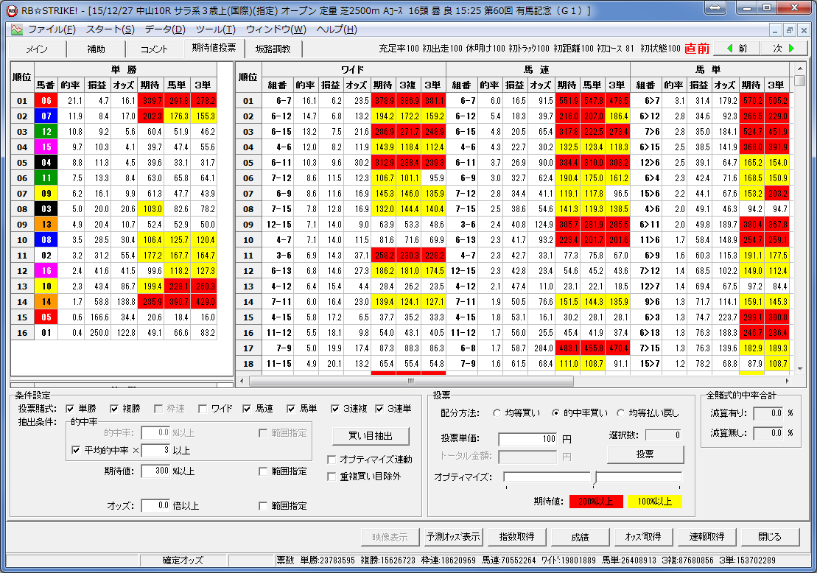Screen dimensions: 817x573
Task: Select 均等払い戻し allocation radio button
Action: 620,413
